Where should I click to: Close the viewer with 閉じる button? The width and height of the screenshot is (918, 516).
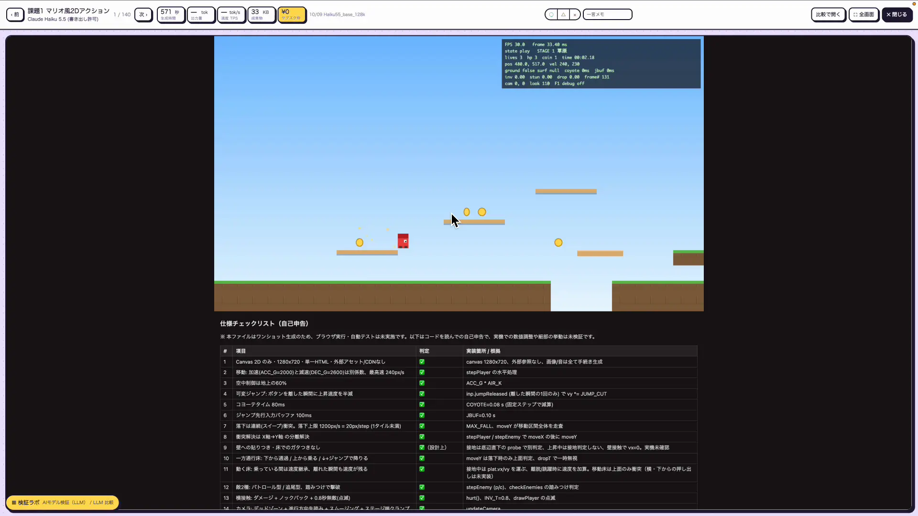pyautogui.click(x=897, y=14)
